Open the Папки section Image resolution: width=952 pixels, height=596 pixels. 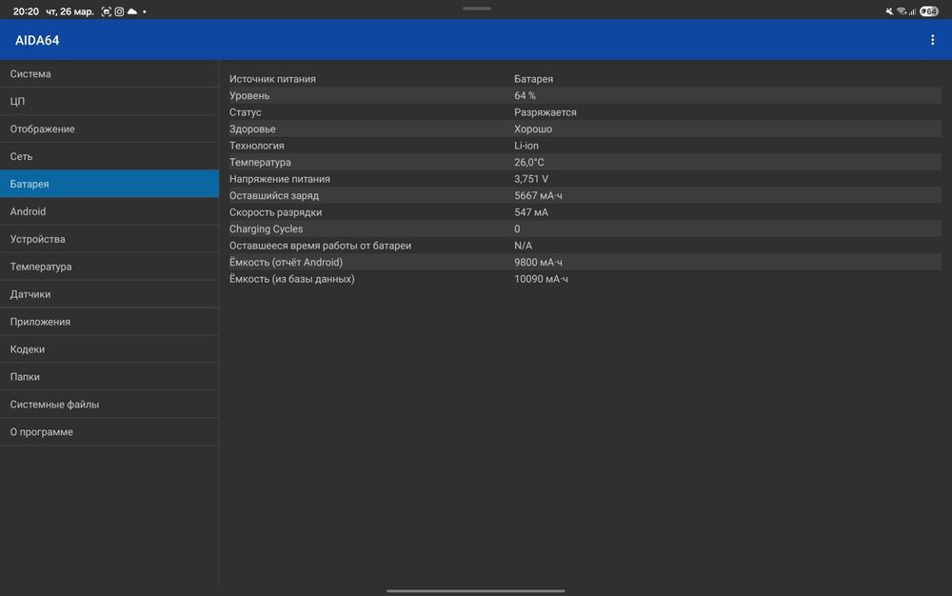click(x=109, y=376)
